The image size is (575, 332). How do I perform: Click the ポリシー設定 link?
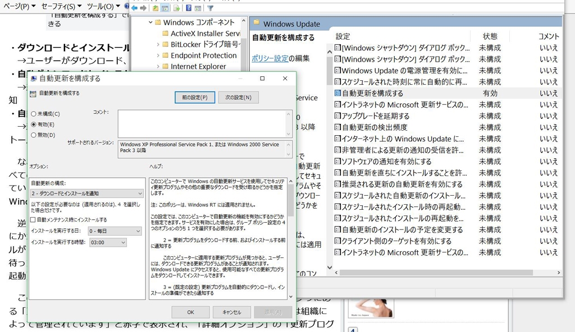[x=270, y=58]
